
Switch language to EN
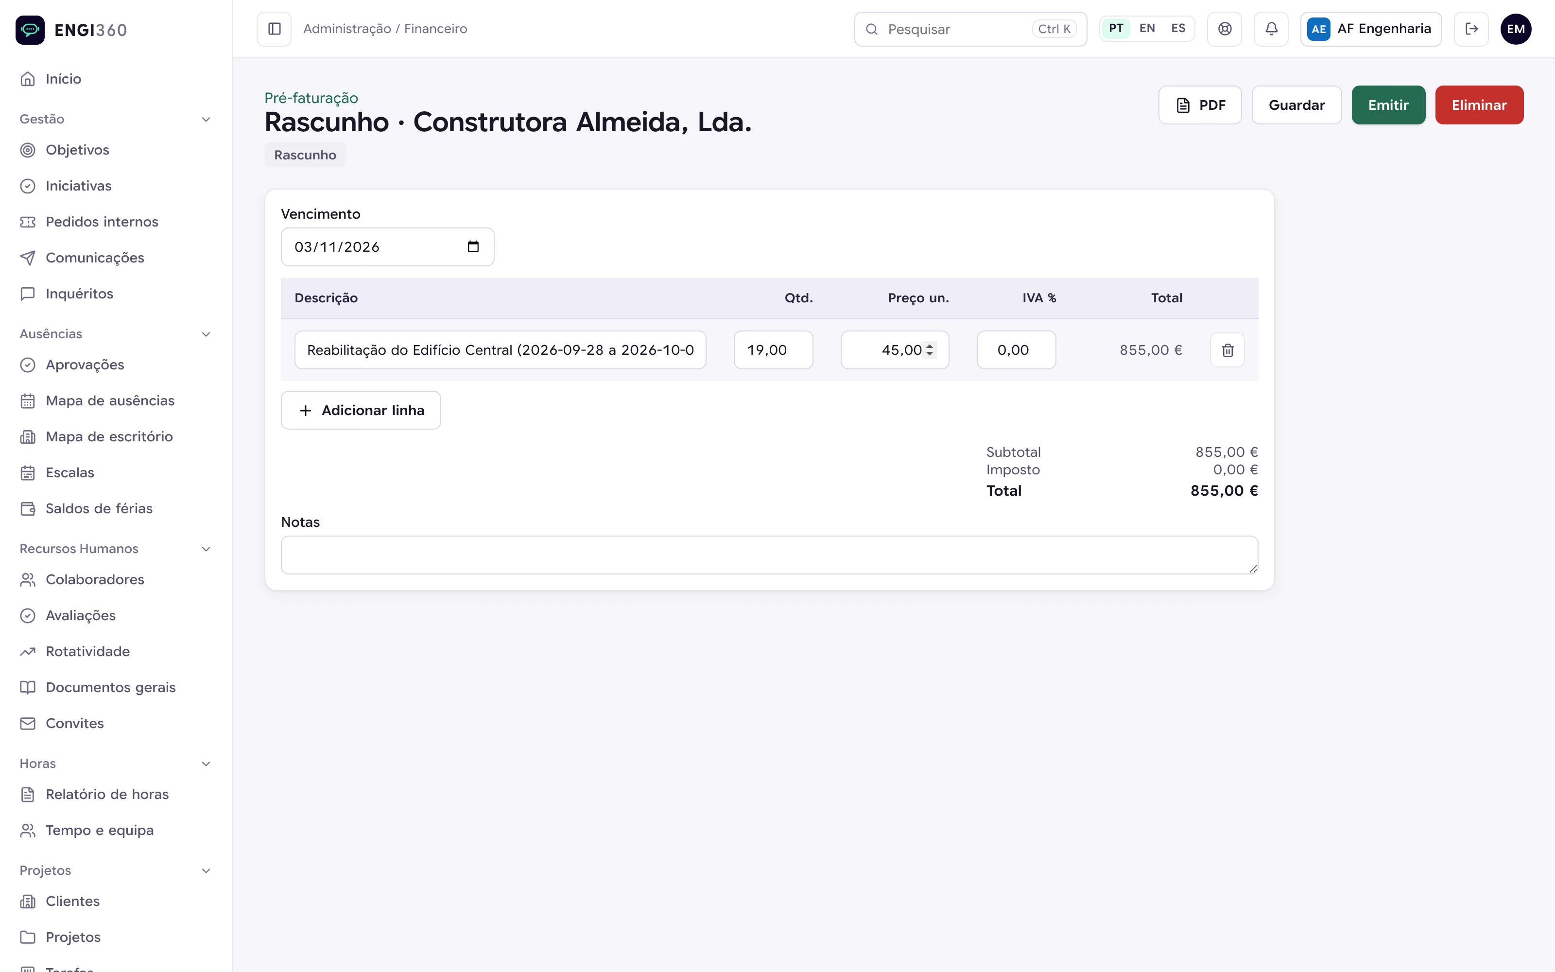tap(1147, 28)
